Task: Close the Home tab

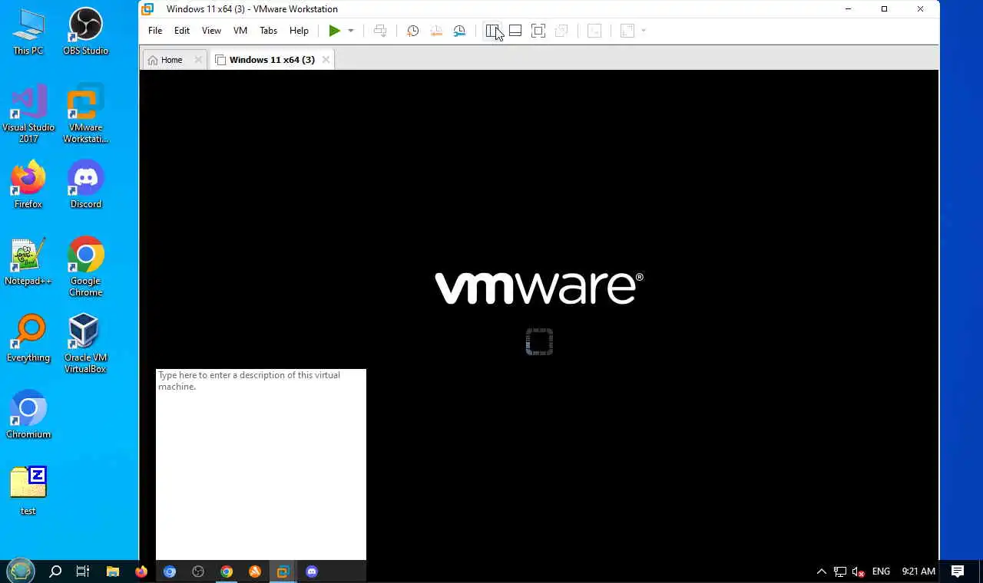Action: tap(198, 60)
